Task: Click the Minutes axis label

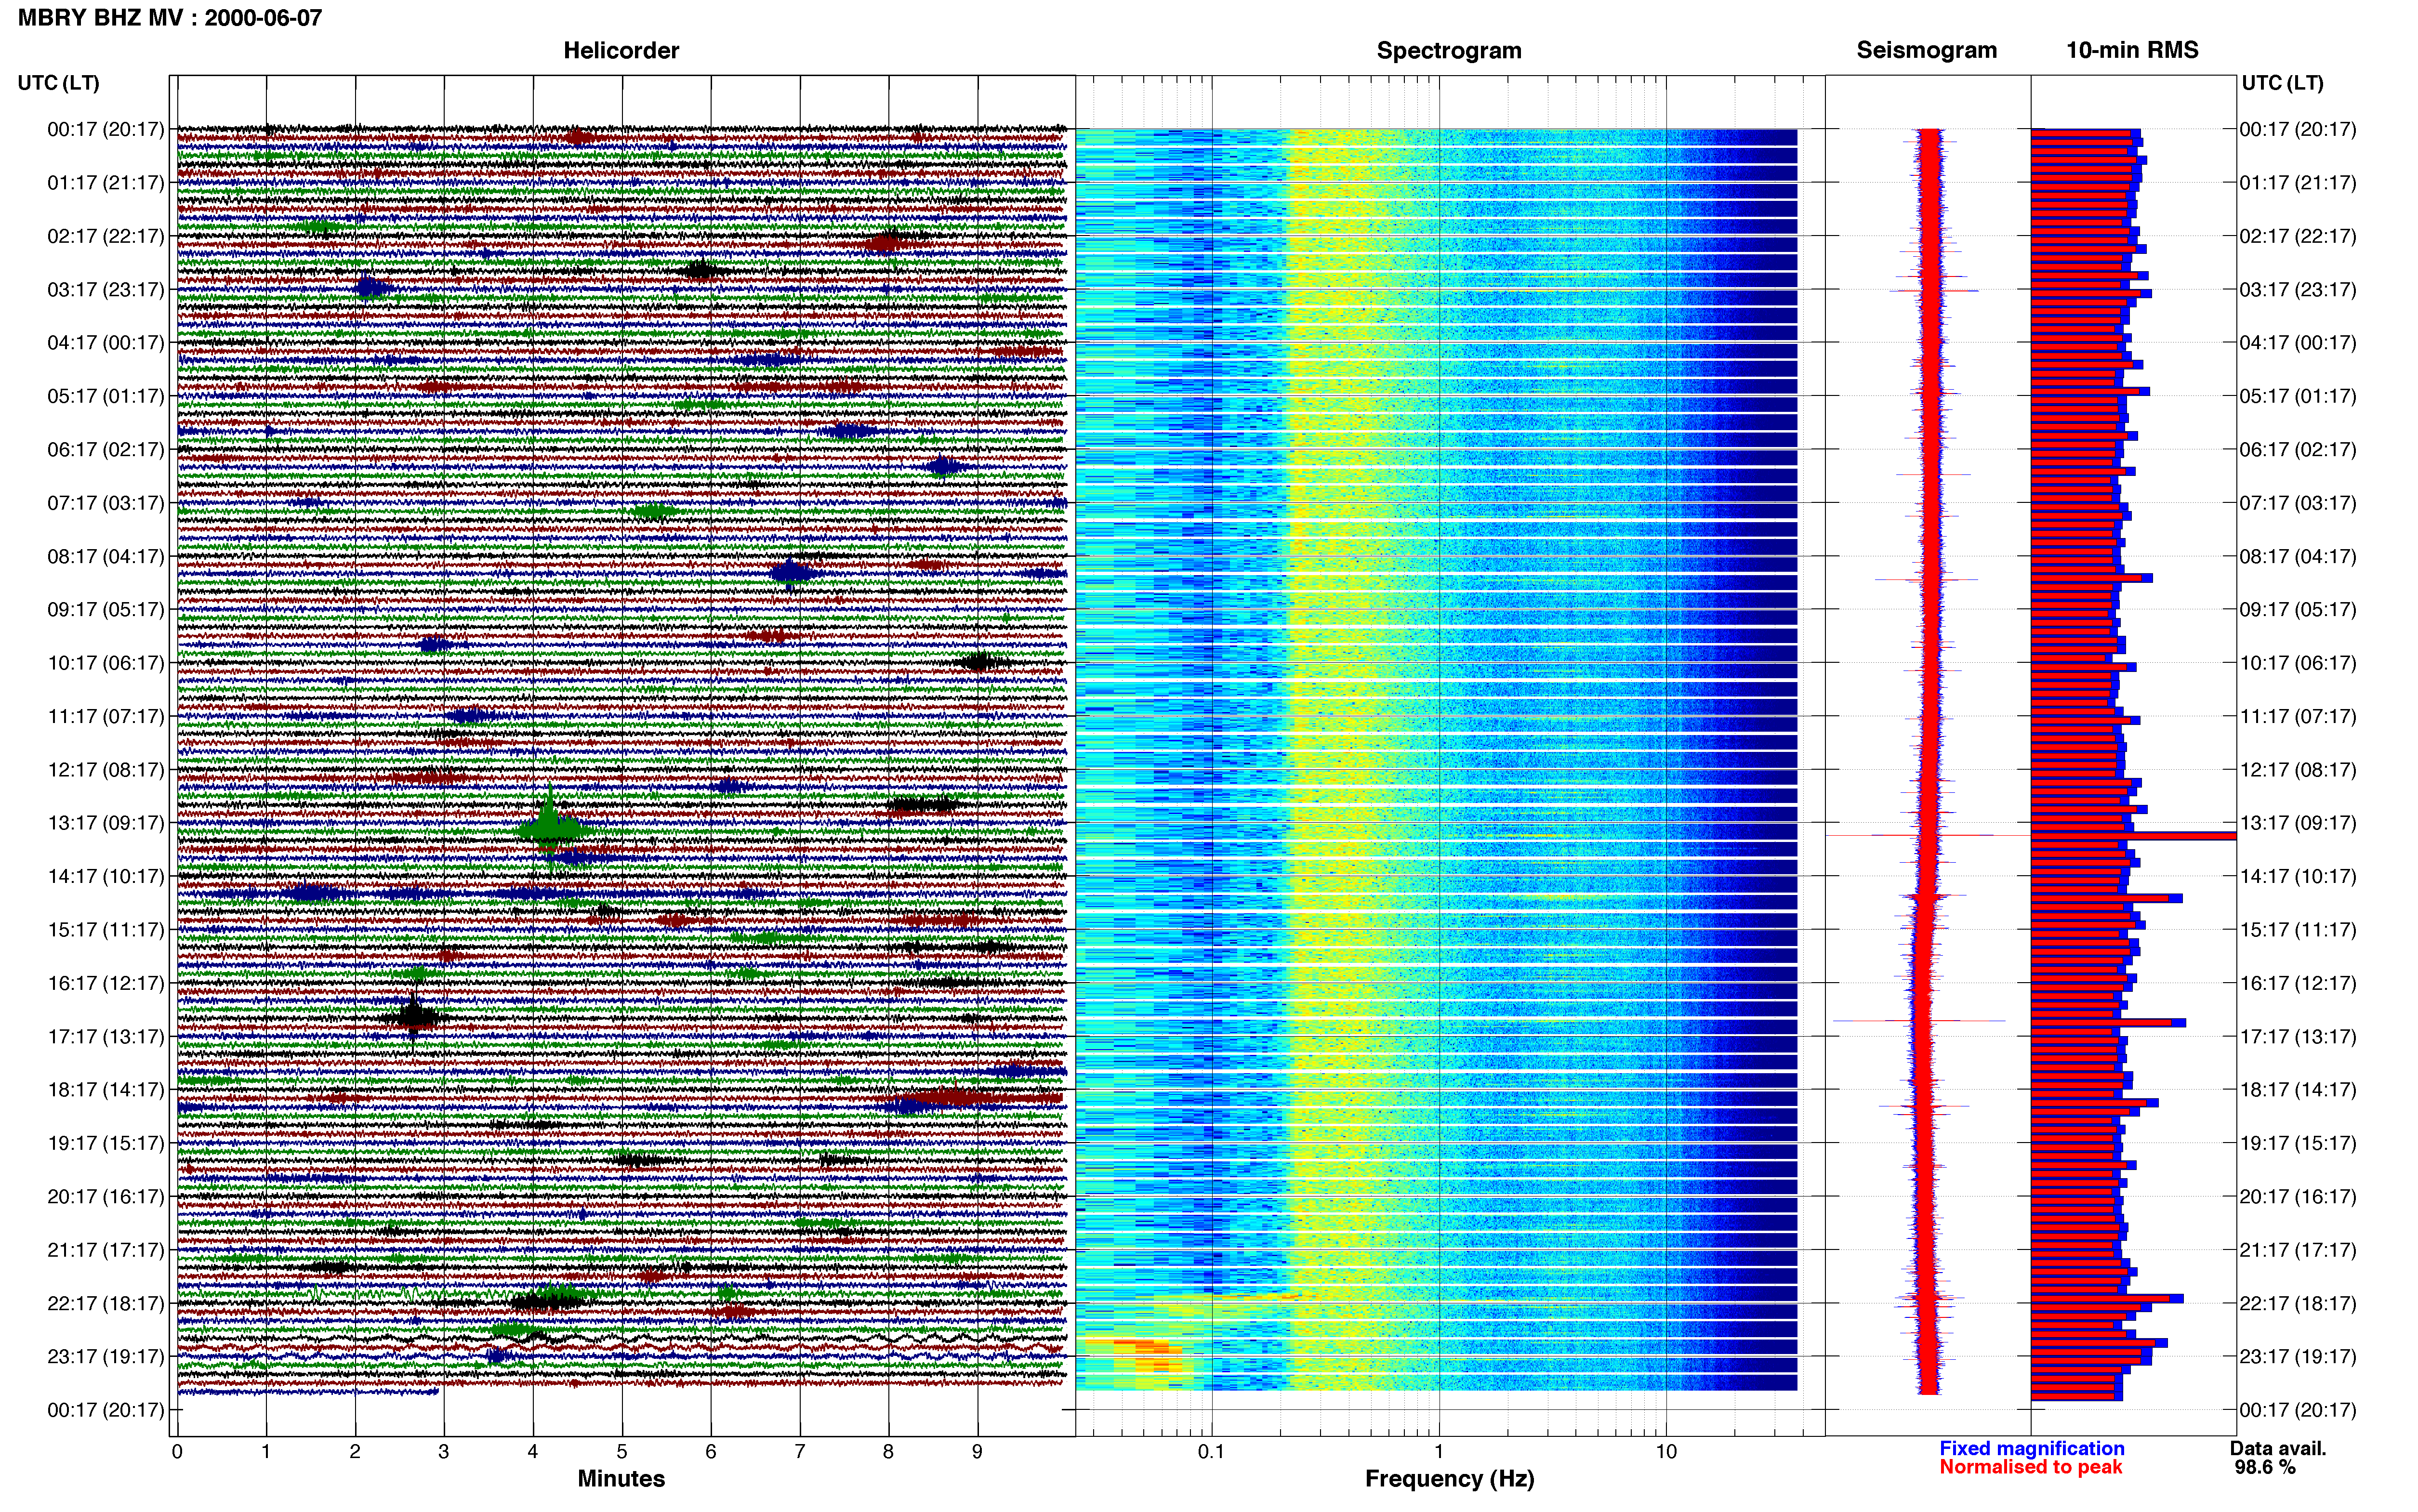Action: (x=621, y=1478)
